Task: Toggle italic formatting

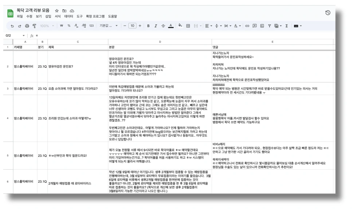Action: 156,26
